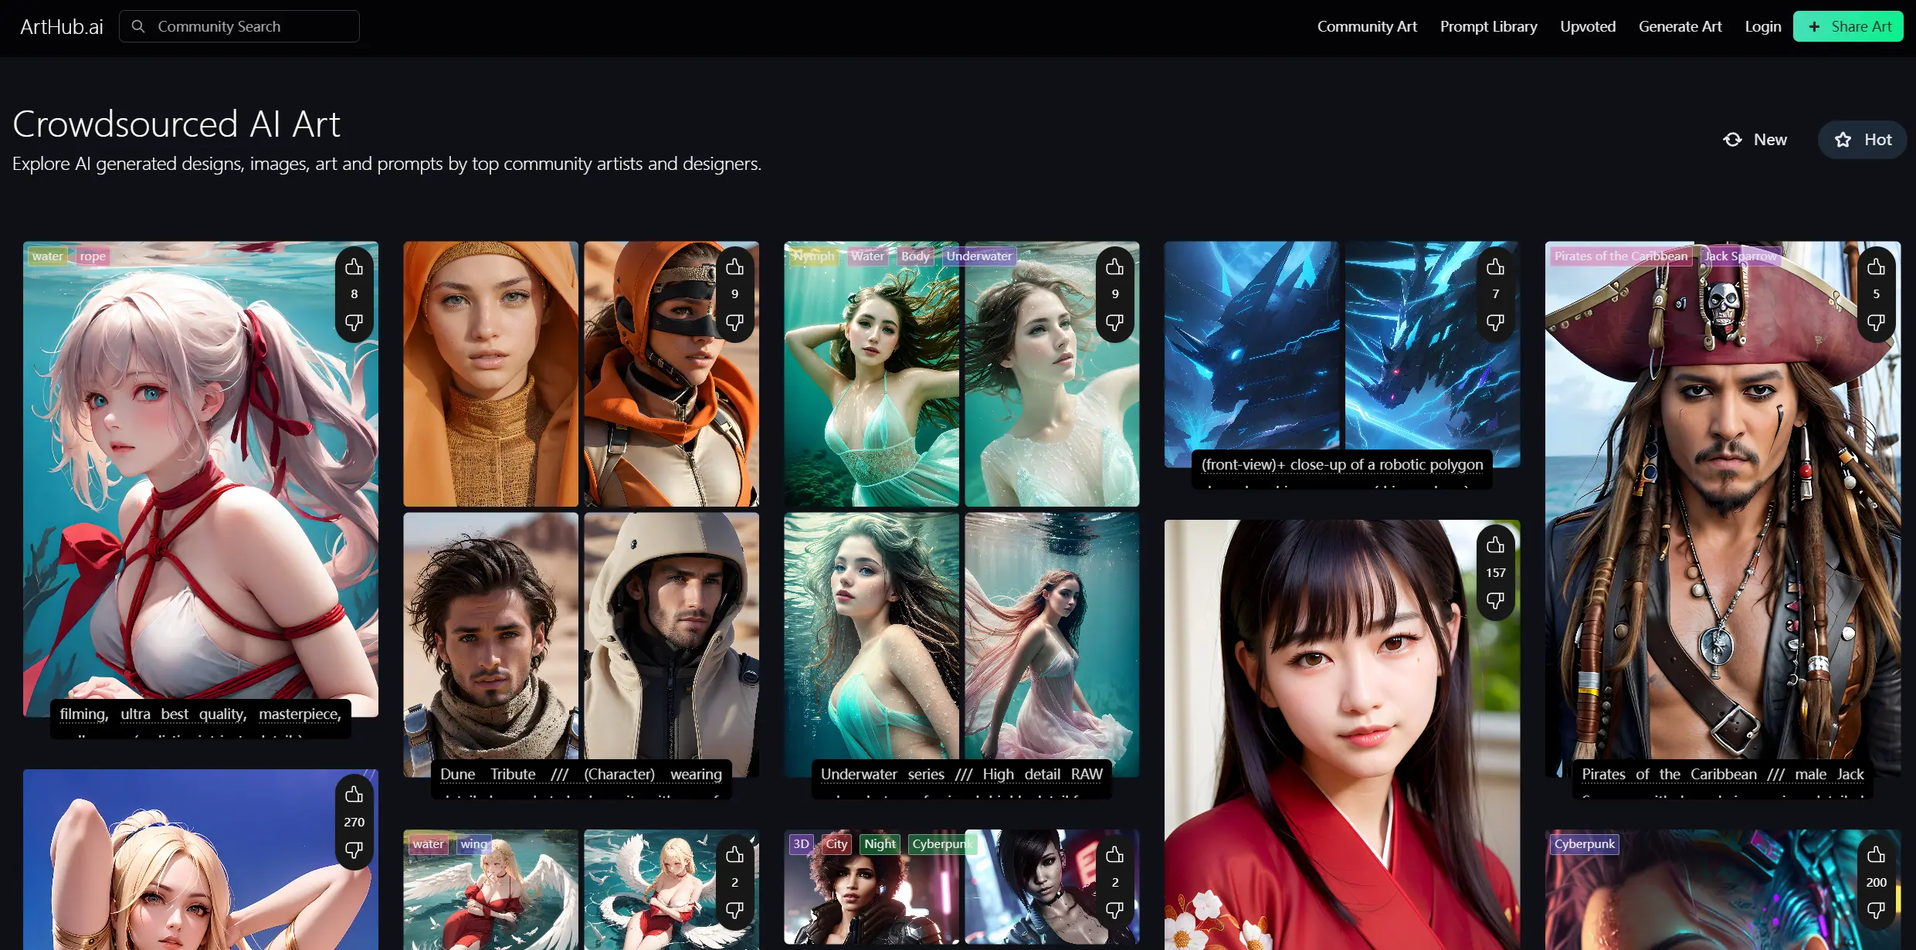Open the Underwater tag on the mermaid artwork
The width and height of the screenshot is (1916, 950).
point(978,256)
